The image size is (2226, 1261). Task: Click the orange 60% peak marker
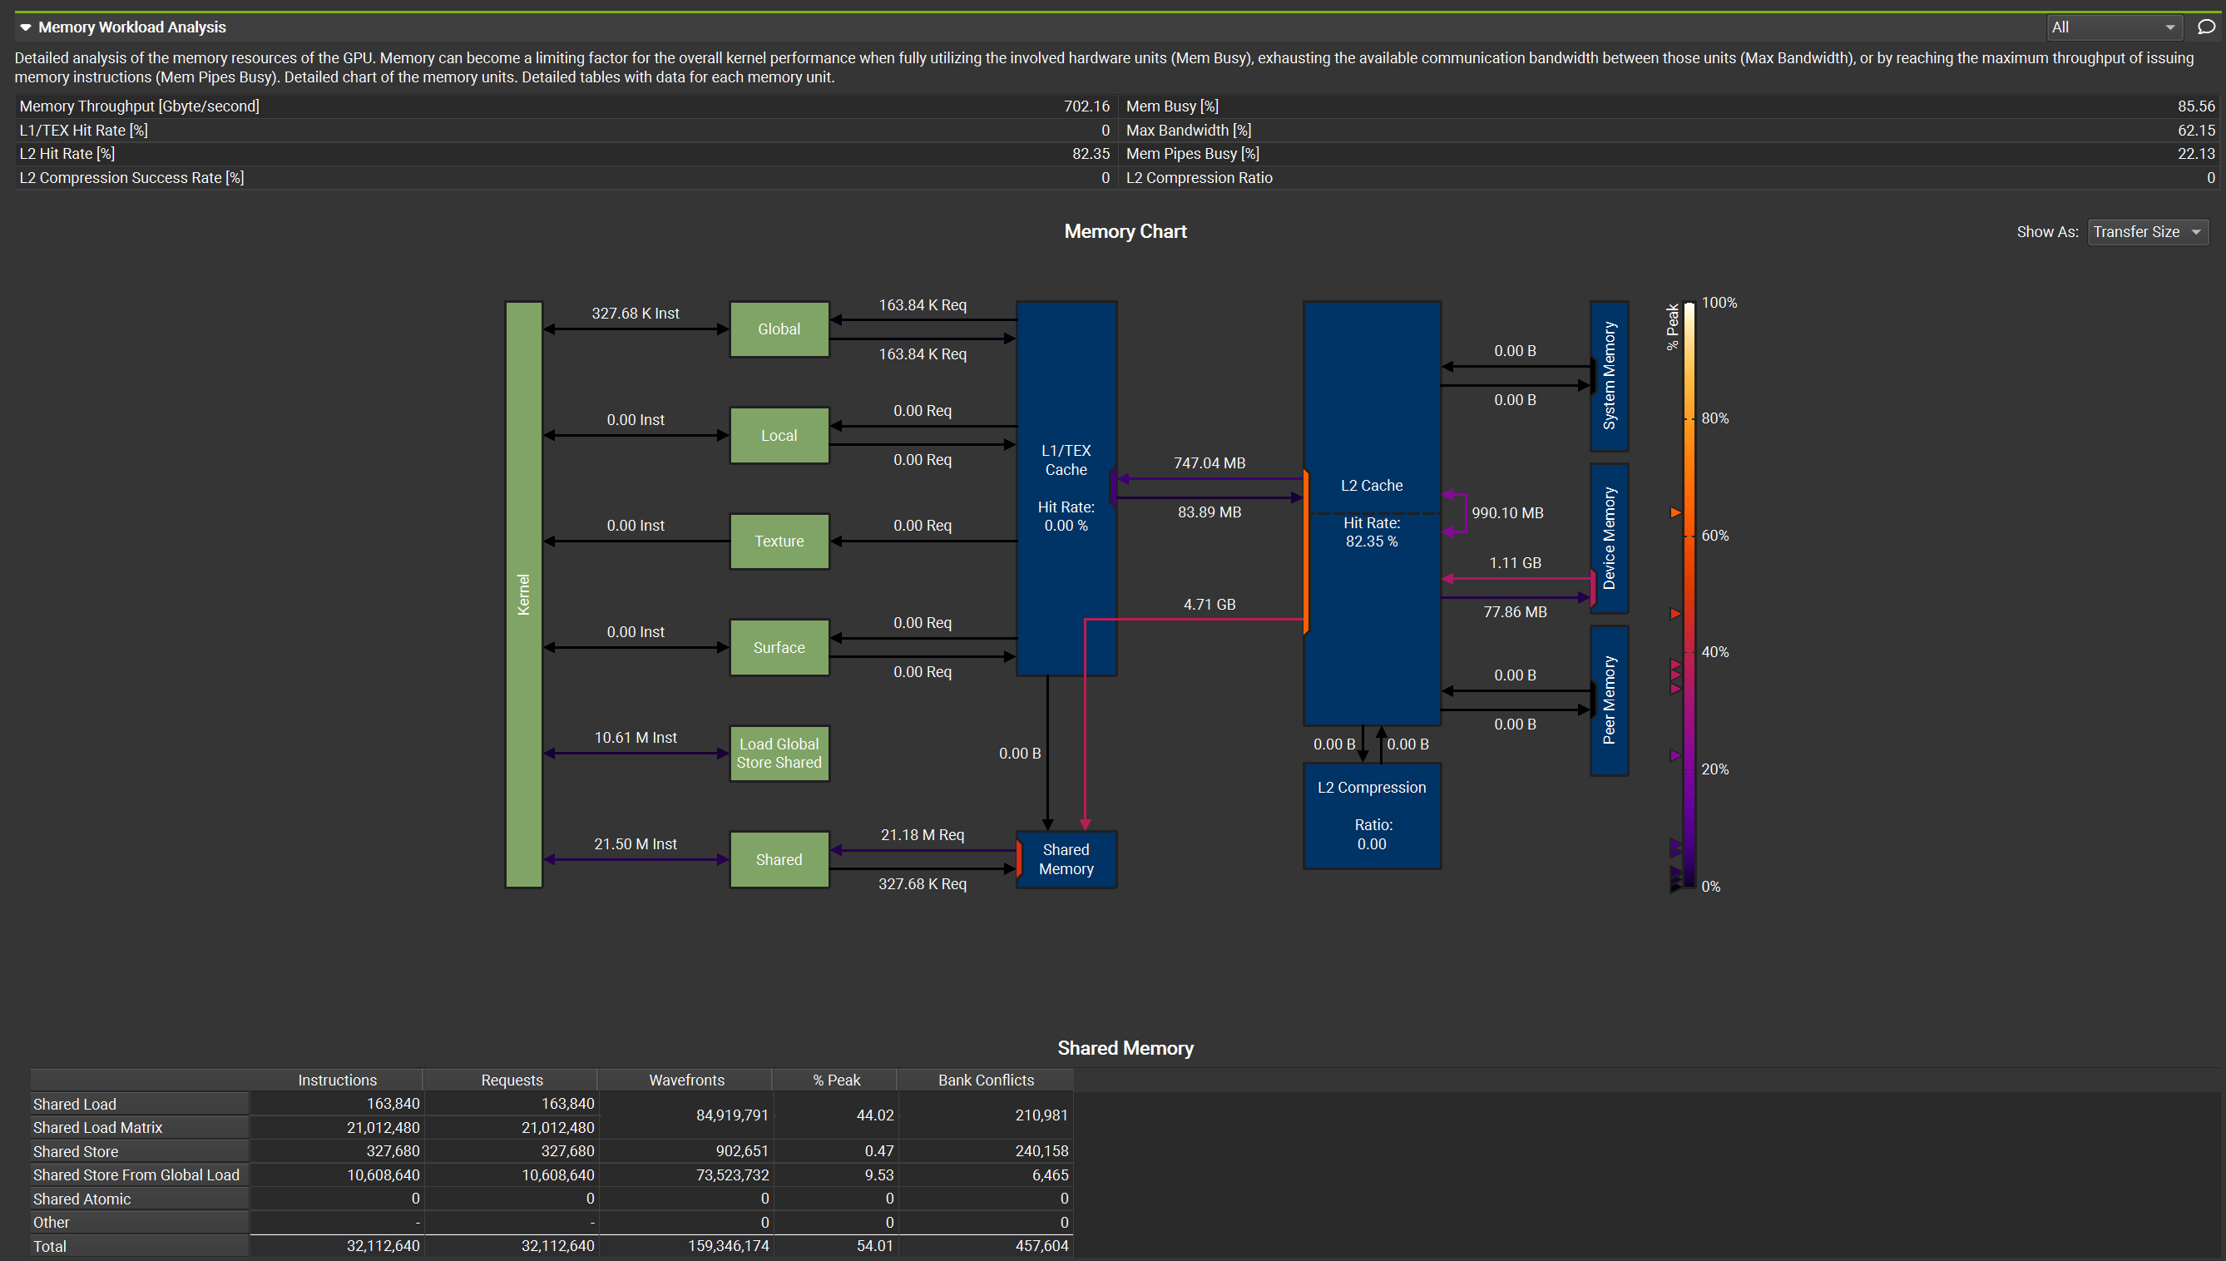point(1675,512)
